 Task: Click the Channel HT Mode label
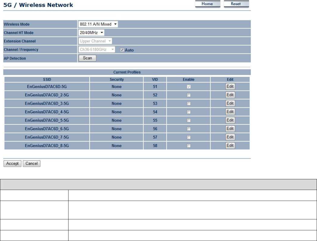point(19,33)
